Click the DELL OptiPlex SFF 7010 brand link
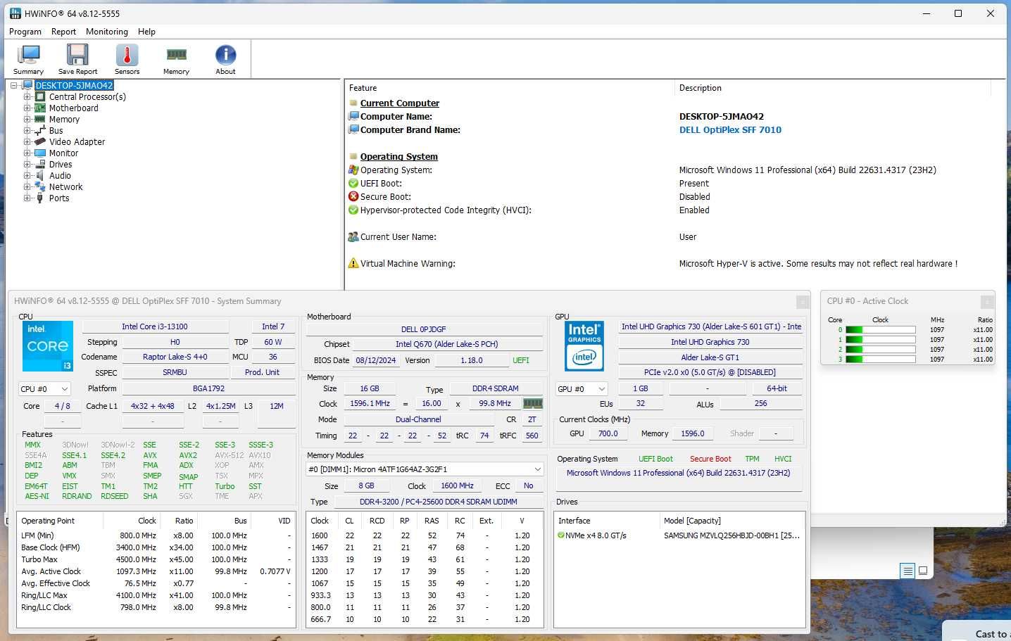The image size is (1011, 641). [x=730, y=130]
